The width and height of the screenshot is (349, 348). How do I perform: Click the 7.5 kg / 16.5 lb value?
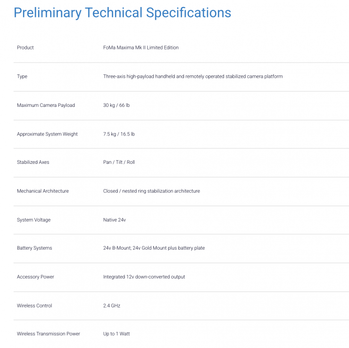click(119, 134)
